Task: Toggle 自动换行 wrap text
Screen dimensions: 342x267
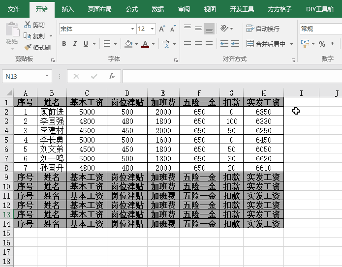Action: [263, 29]
